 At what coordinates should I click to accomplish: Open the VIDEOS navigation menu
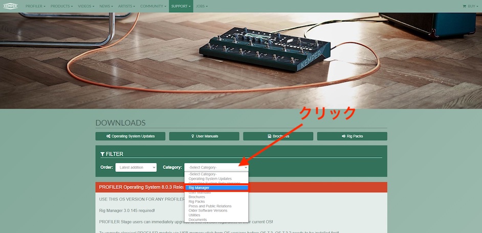click(86, 6)
